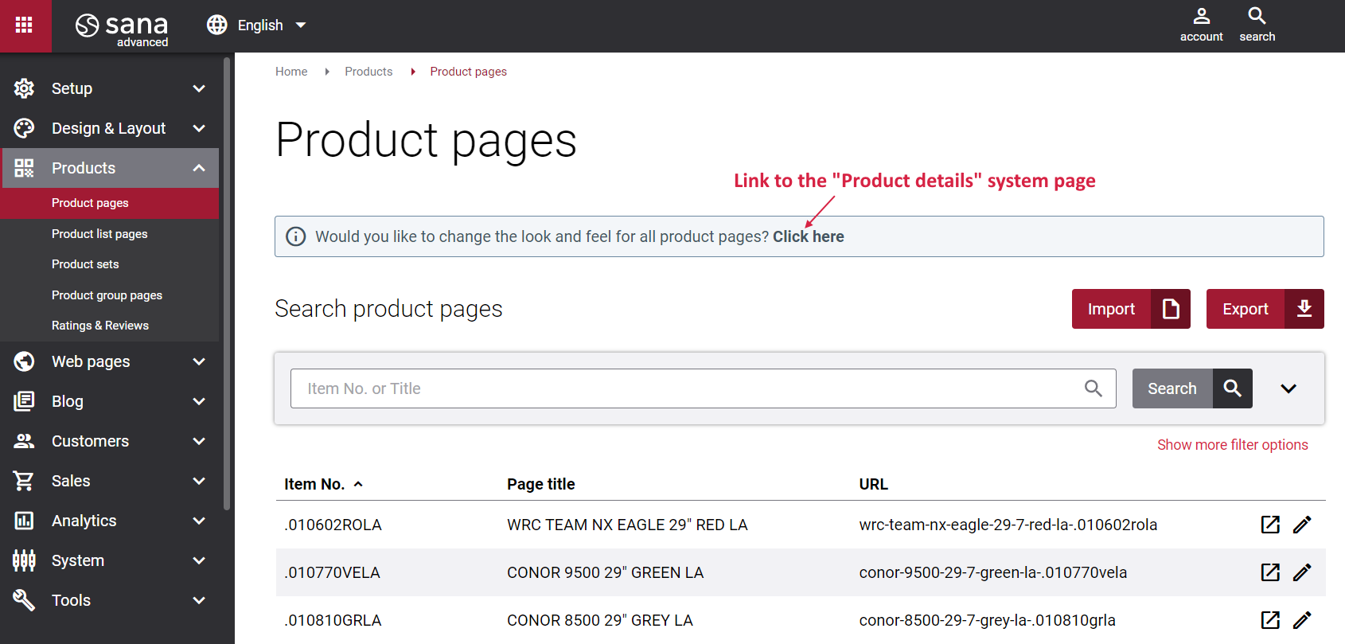Expand the System menu section
The width and height of the screenshot is (1345, 644).
pyautogui.click(x=199, y=560)
